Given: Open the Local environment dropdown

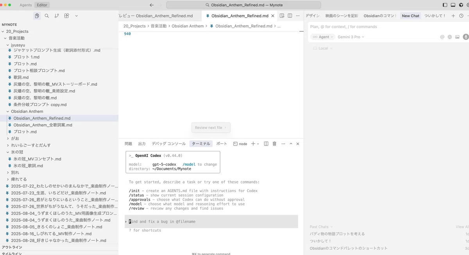Looking at the screenshot, I should [x=323, y=48].
